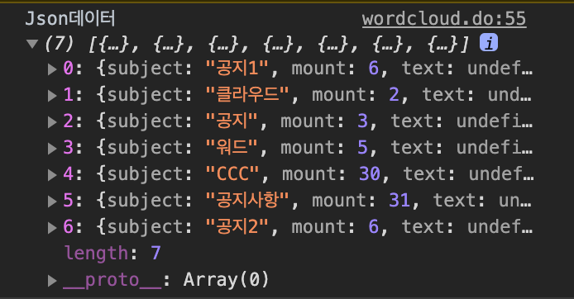
Task: Click the "CCC" subject string
Action: (x=232, y=174)
